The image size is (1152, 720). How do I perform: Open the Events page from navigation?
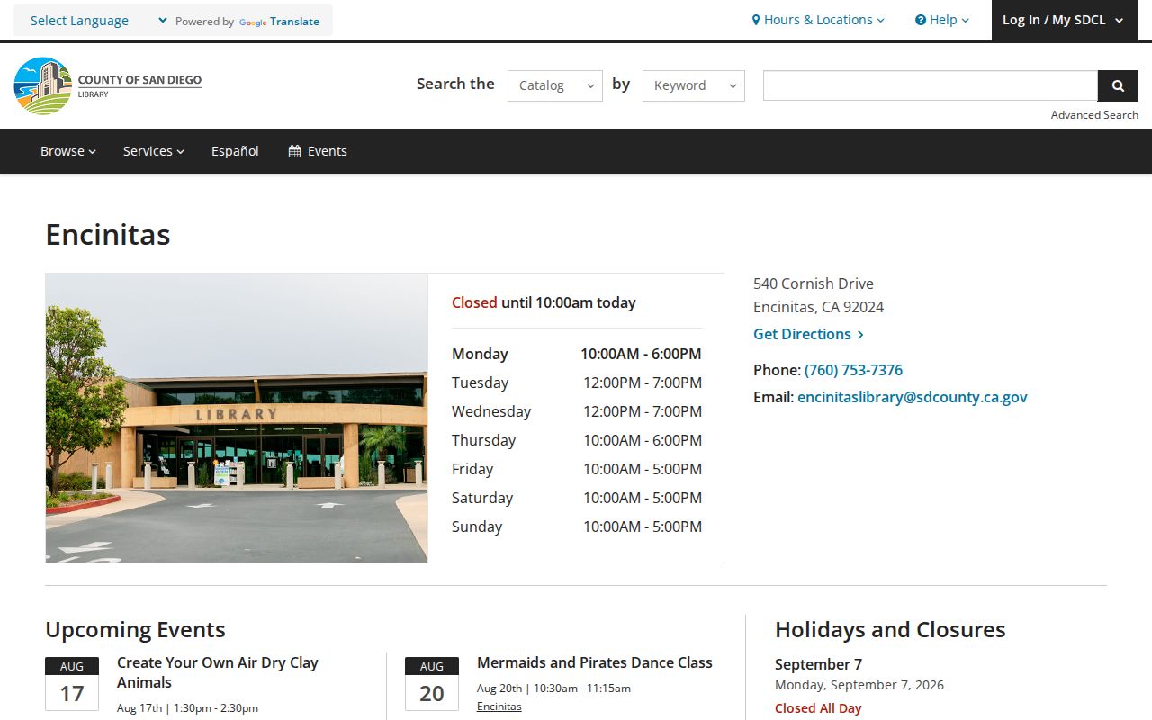point(318,151)
